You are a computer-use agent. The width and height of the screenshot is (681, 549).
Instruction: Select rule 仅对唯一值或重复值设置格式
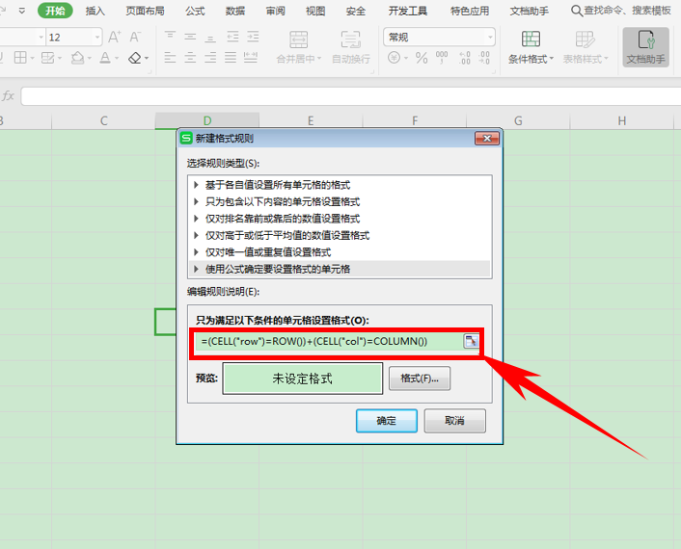[340, 252]
